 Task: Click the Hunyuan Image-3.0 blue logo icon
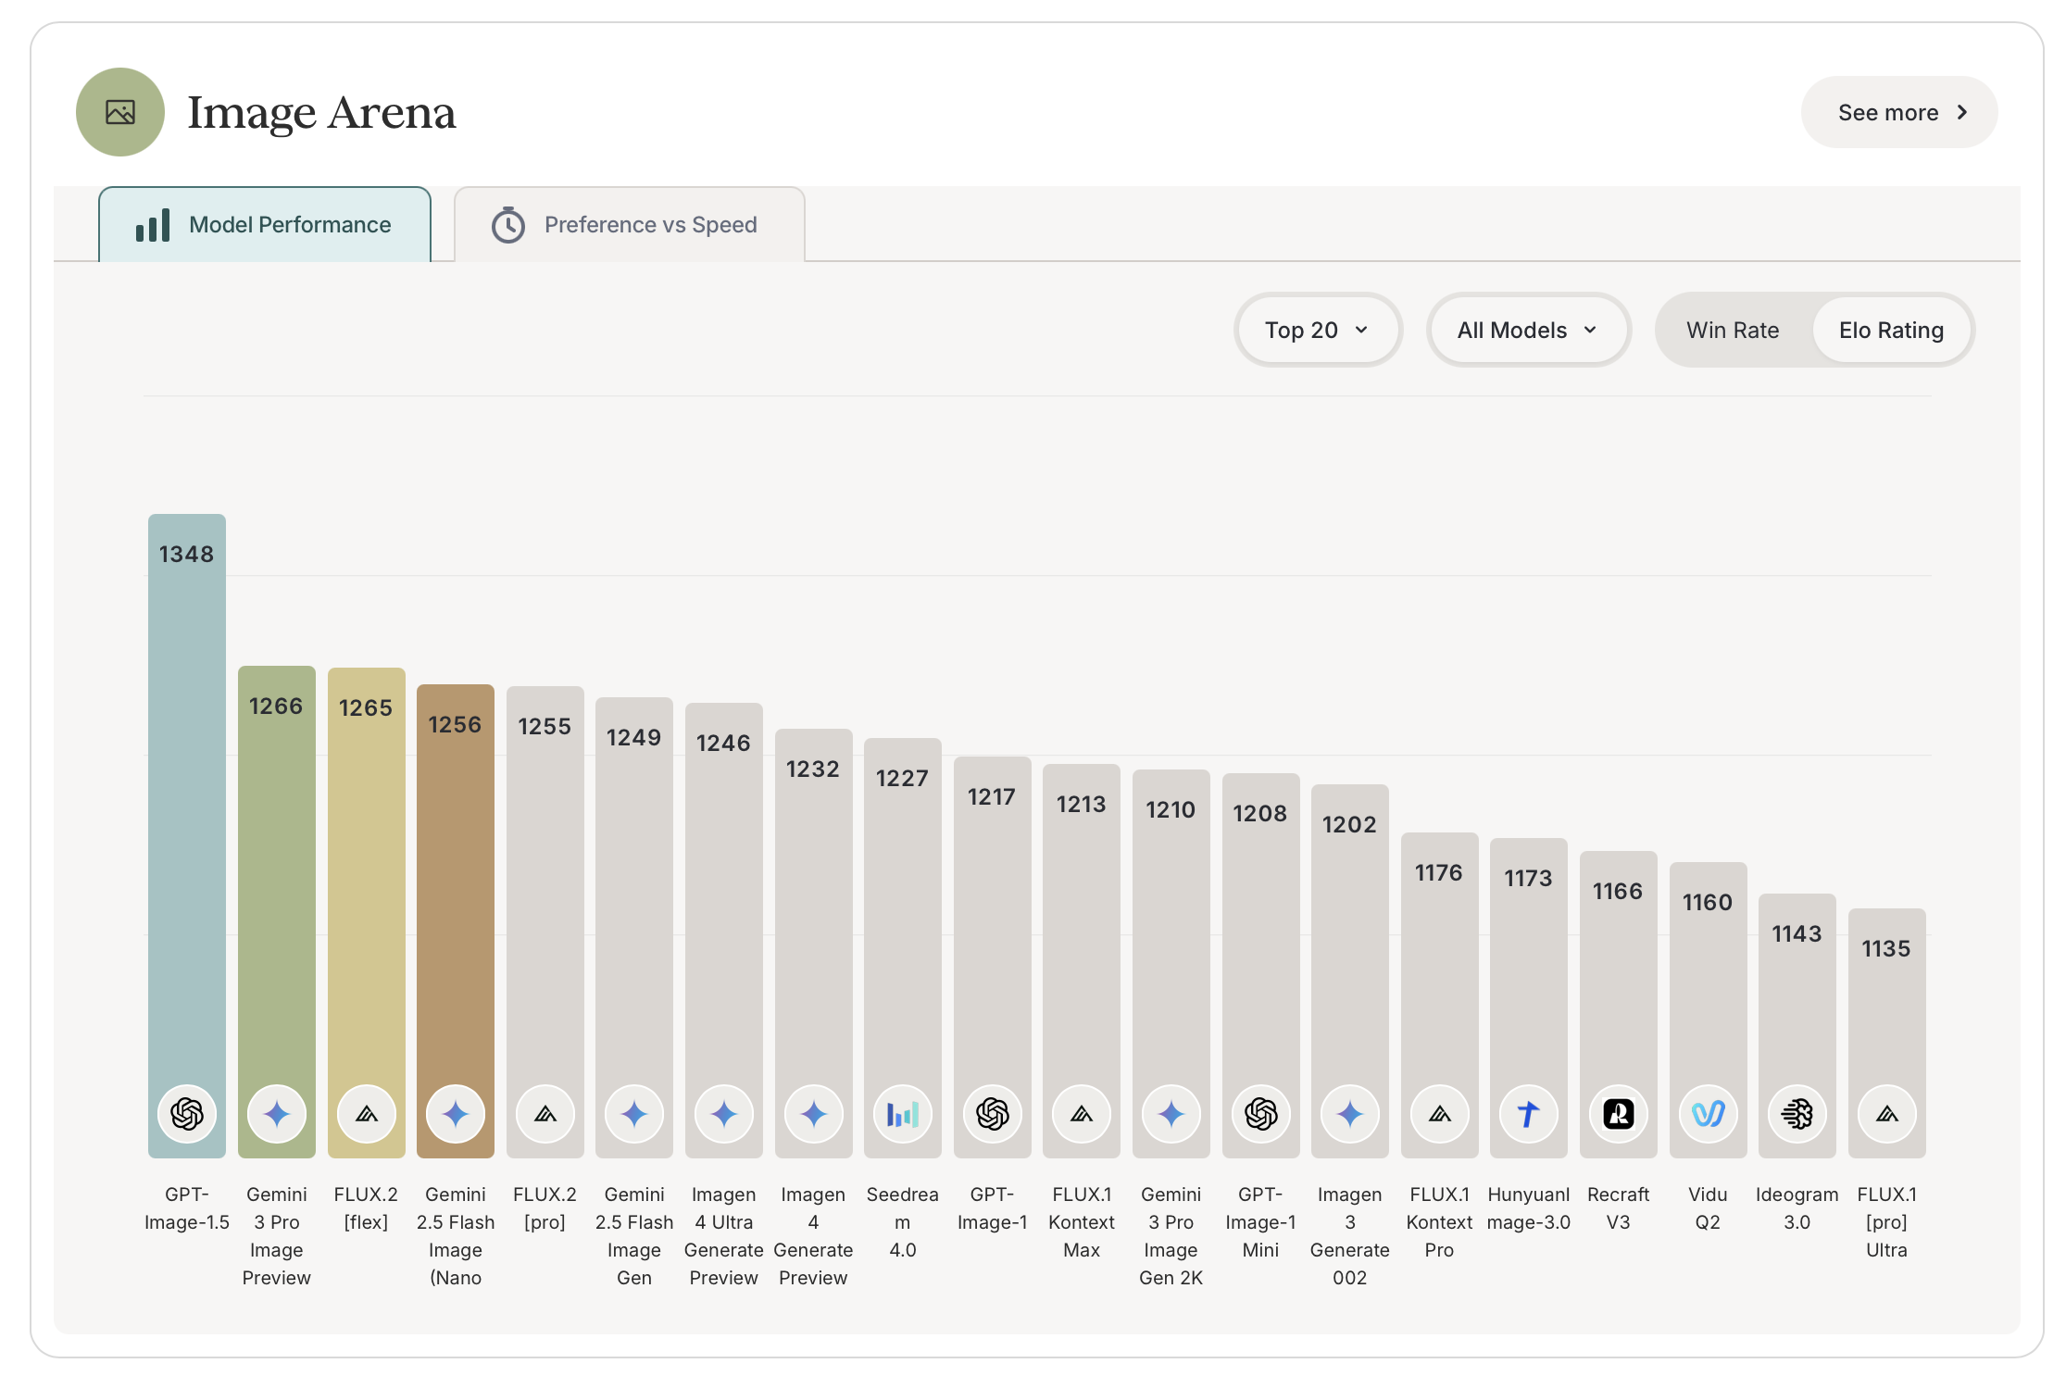(1528, 1113)
